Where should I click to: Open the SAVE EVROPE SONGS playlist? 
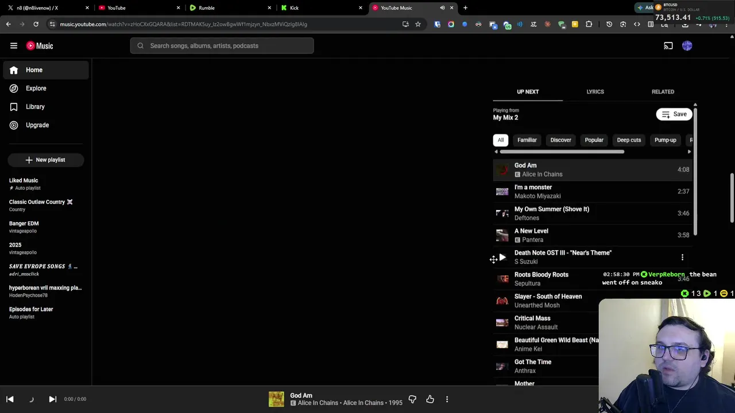(45, 270)
